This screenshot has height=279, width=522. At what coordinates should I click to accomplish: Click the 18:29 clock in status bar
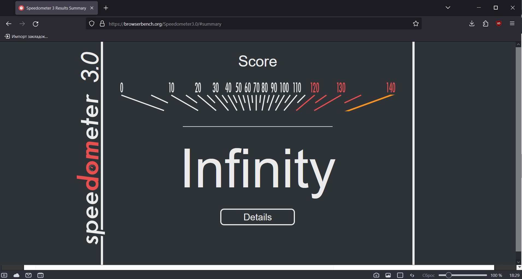514,275
